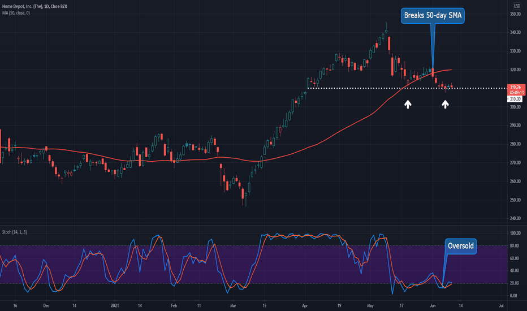
Task: Click the 340.00 price axis label
Action: click(515, 33)
